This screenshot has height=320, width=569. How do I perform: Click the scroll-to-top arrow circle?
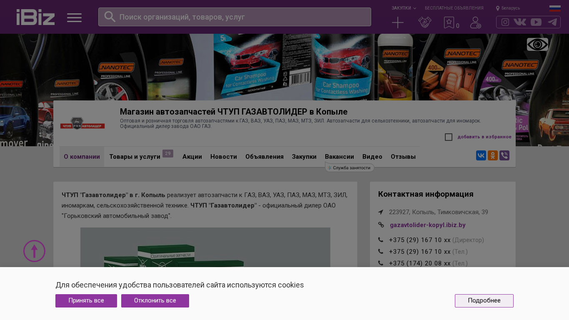(34, 251)
